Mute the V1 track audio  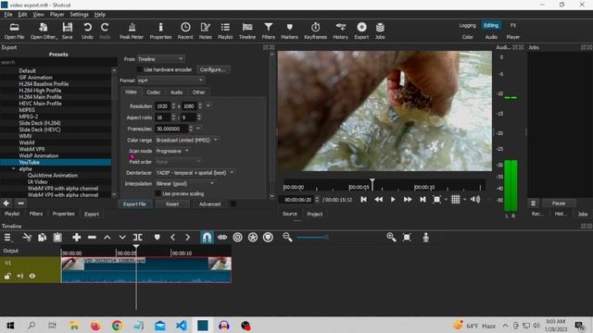click(19, 277)
